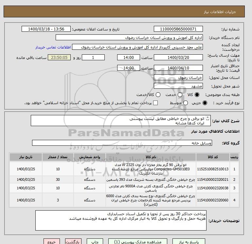Click product code 1152510082510013

(213, 169)
